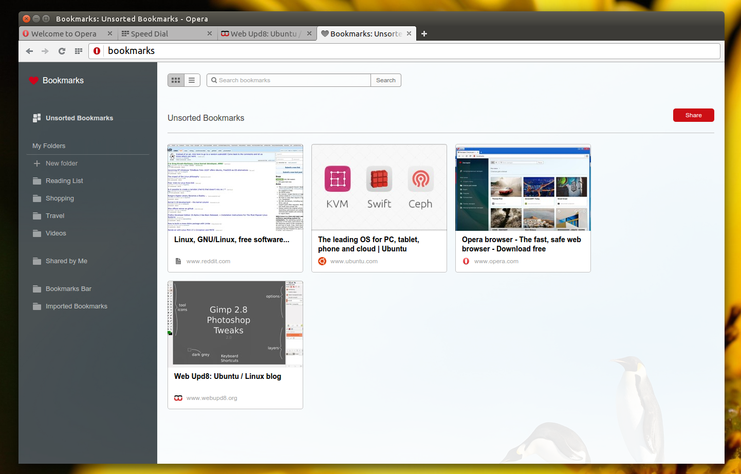Click the plus icon beside New folder

click(37, 163)
